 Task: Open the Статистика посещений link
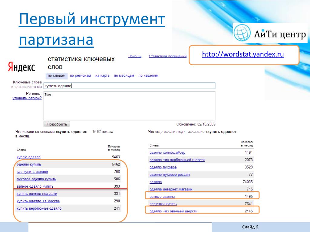[x=167, y=56]
